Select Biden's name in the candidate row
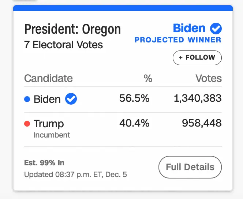The height and width of the screenshot is (199, 243). pyautogui.click(x=47, y=99)
